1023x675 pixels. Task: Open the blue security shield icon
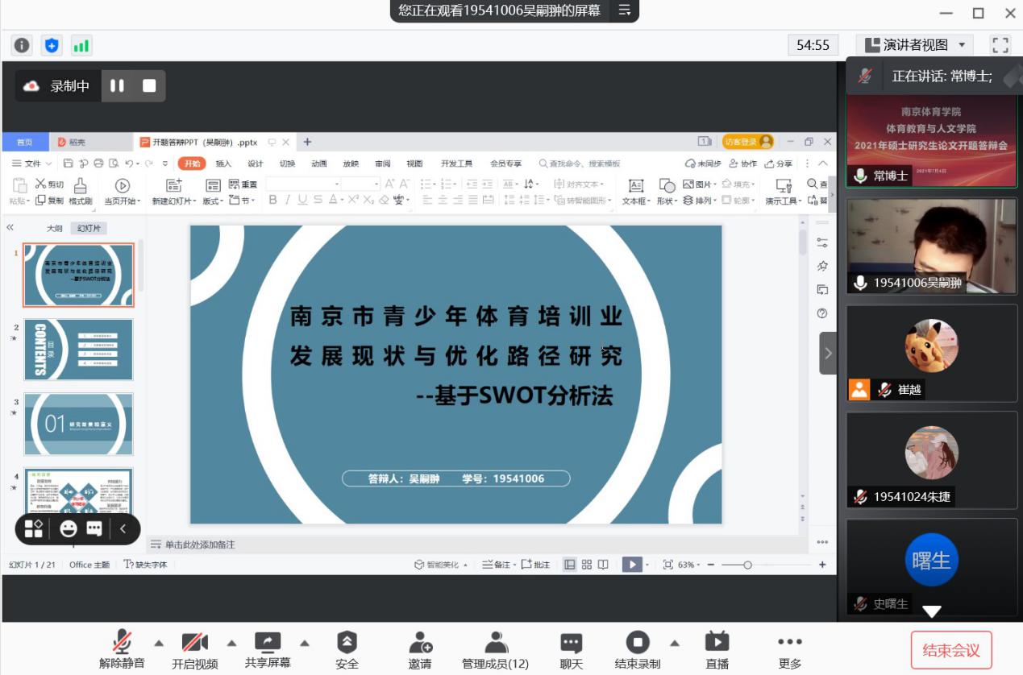click(x=52, y=45)
